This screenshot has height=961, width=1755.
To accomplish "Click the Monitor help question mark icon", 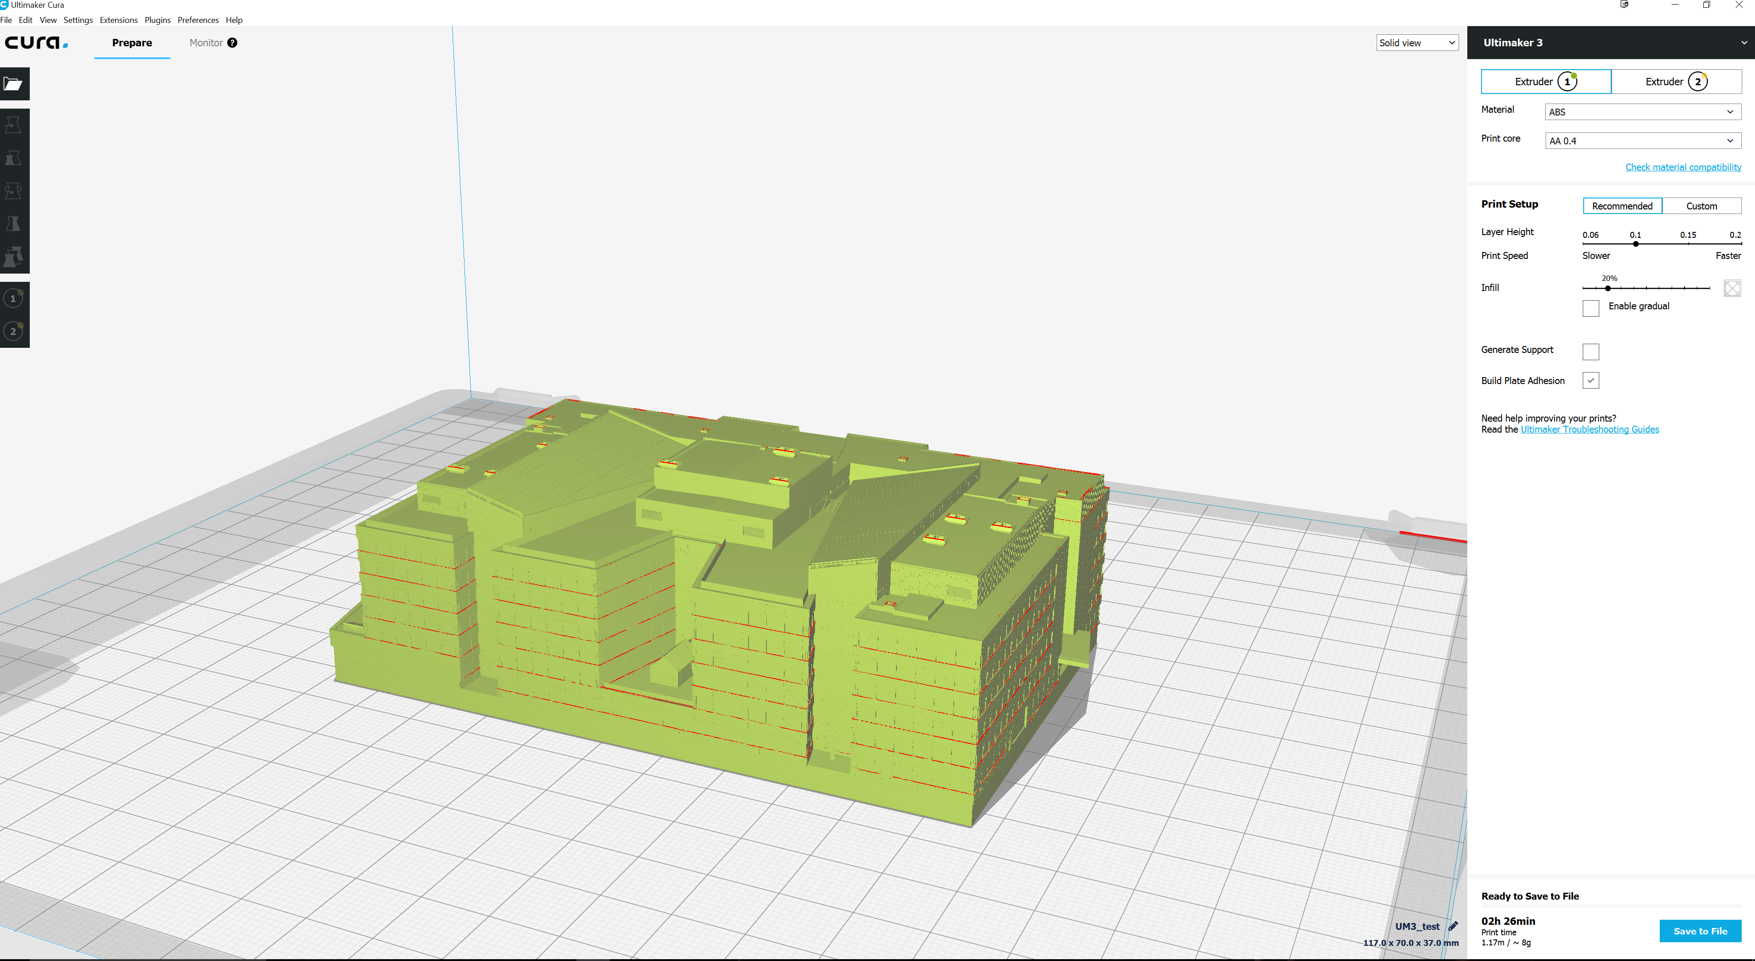I will pyautogui.click(x=232, y=43).
